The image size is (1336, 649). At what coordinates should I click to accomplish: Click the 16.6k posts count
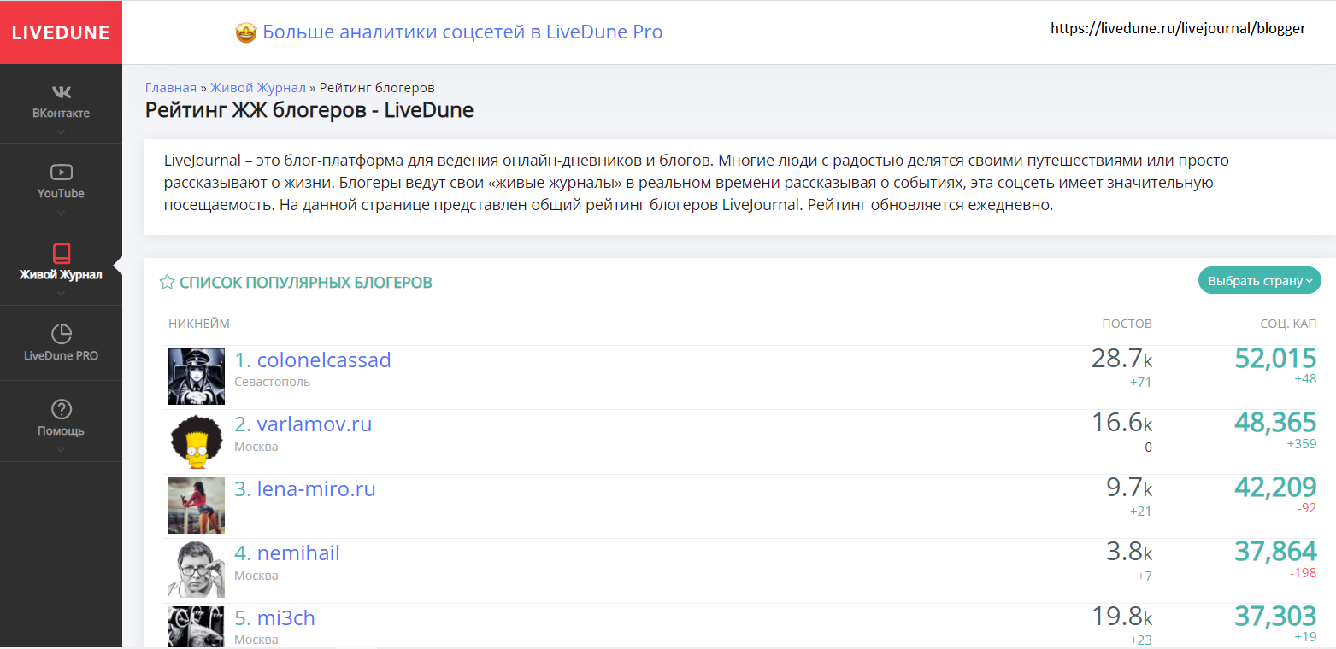tap(1121, 423)
